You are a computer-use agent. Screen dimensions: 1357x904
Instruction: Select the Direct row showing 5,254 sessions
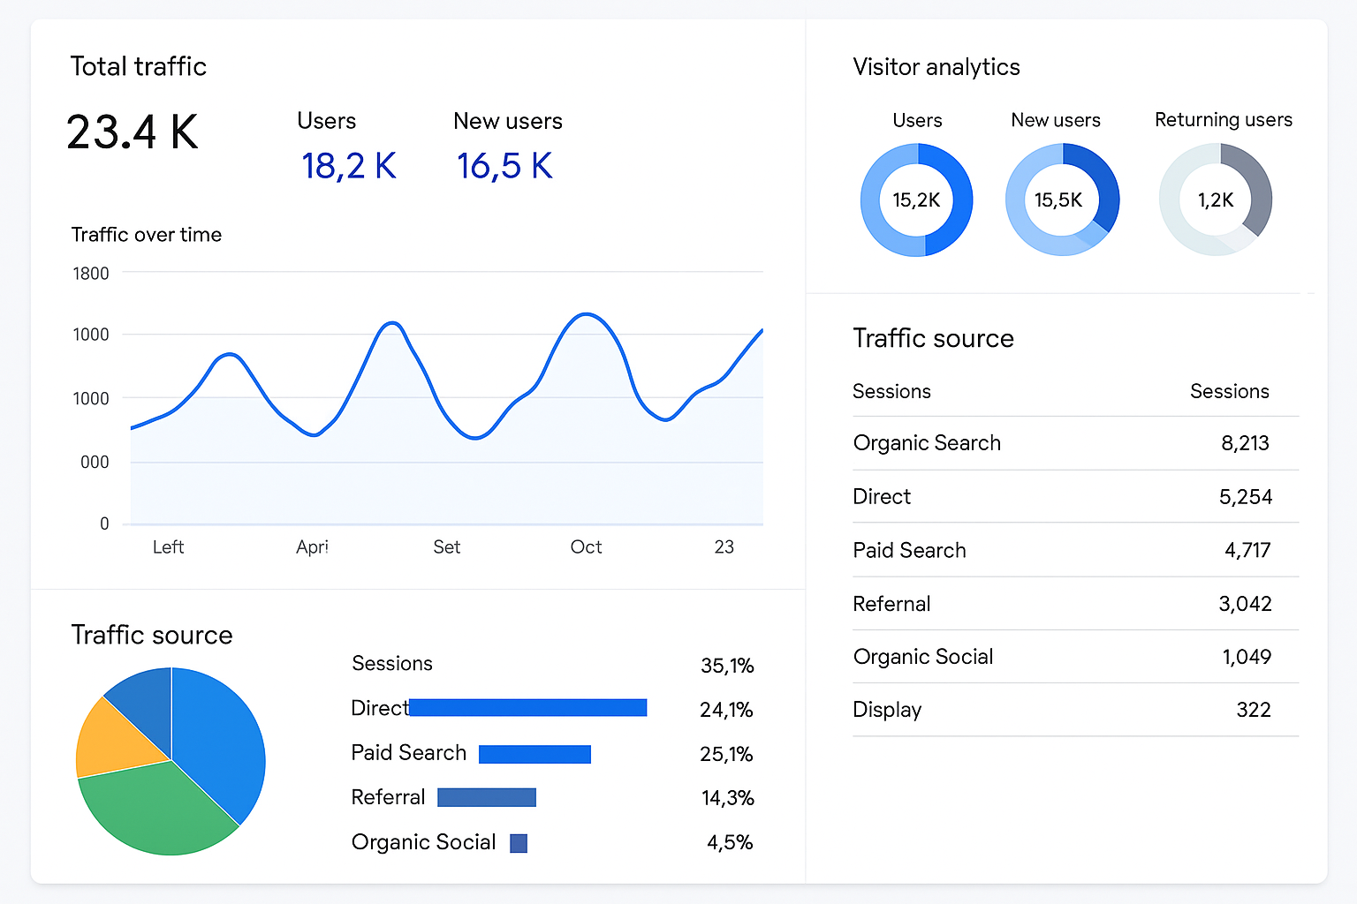click(x=1074, y=497)
